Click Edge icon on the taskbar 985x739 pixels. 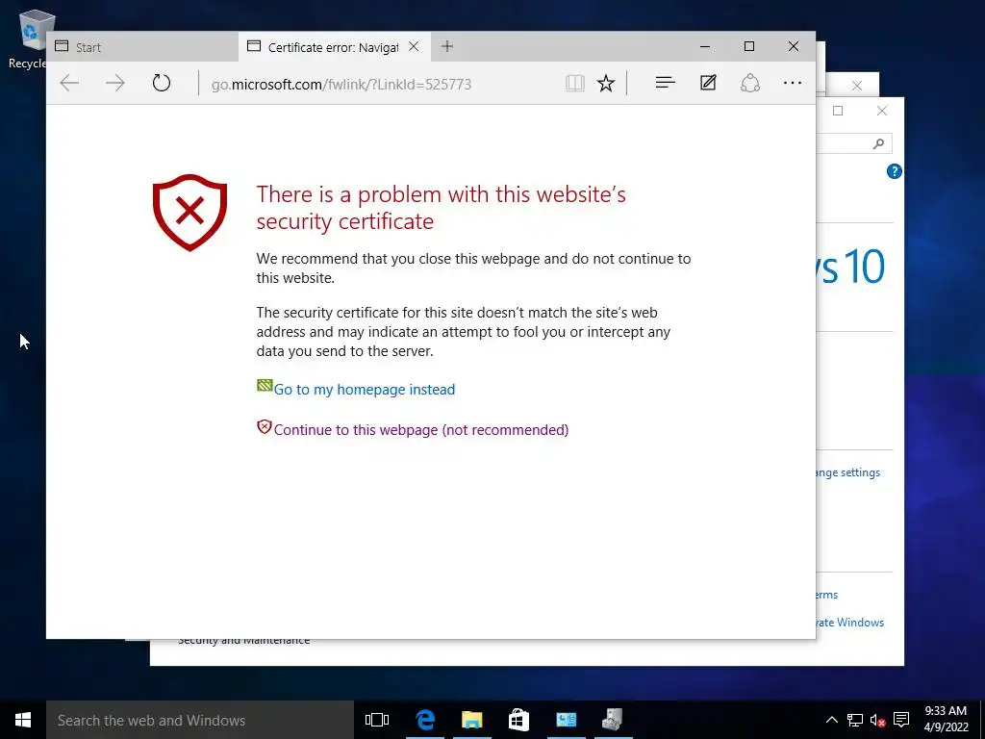425,720
